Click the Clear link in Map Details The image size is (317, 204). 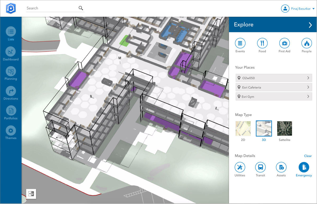[x=307, y=156]
